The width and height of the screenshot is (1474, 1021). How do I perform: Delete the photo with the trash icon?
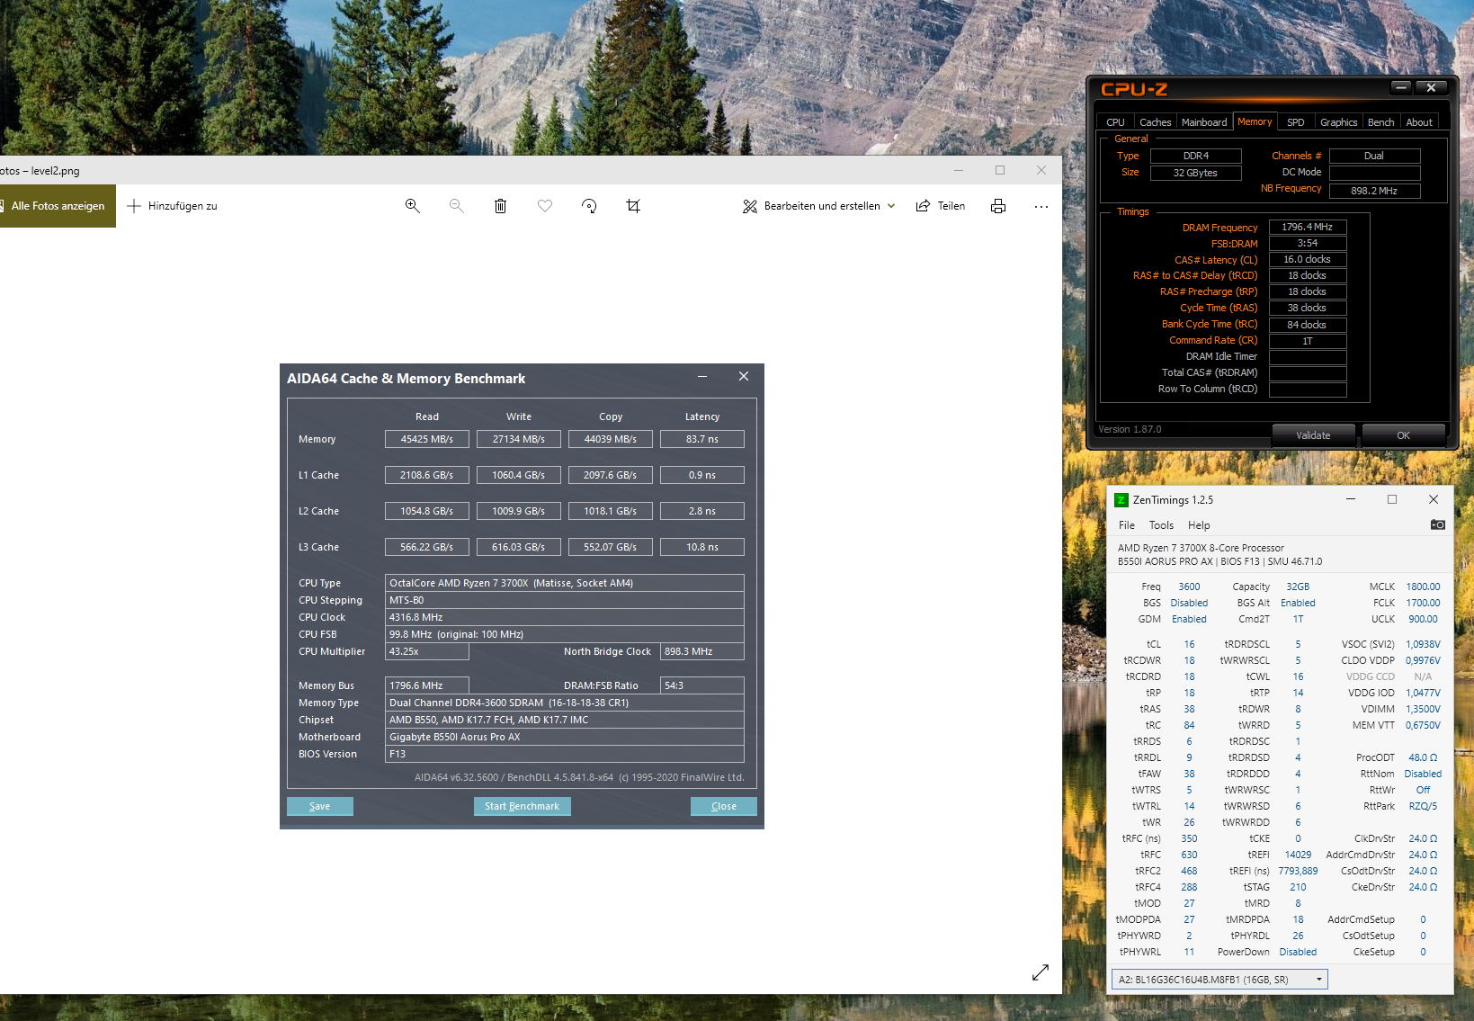point(501,206)
